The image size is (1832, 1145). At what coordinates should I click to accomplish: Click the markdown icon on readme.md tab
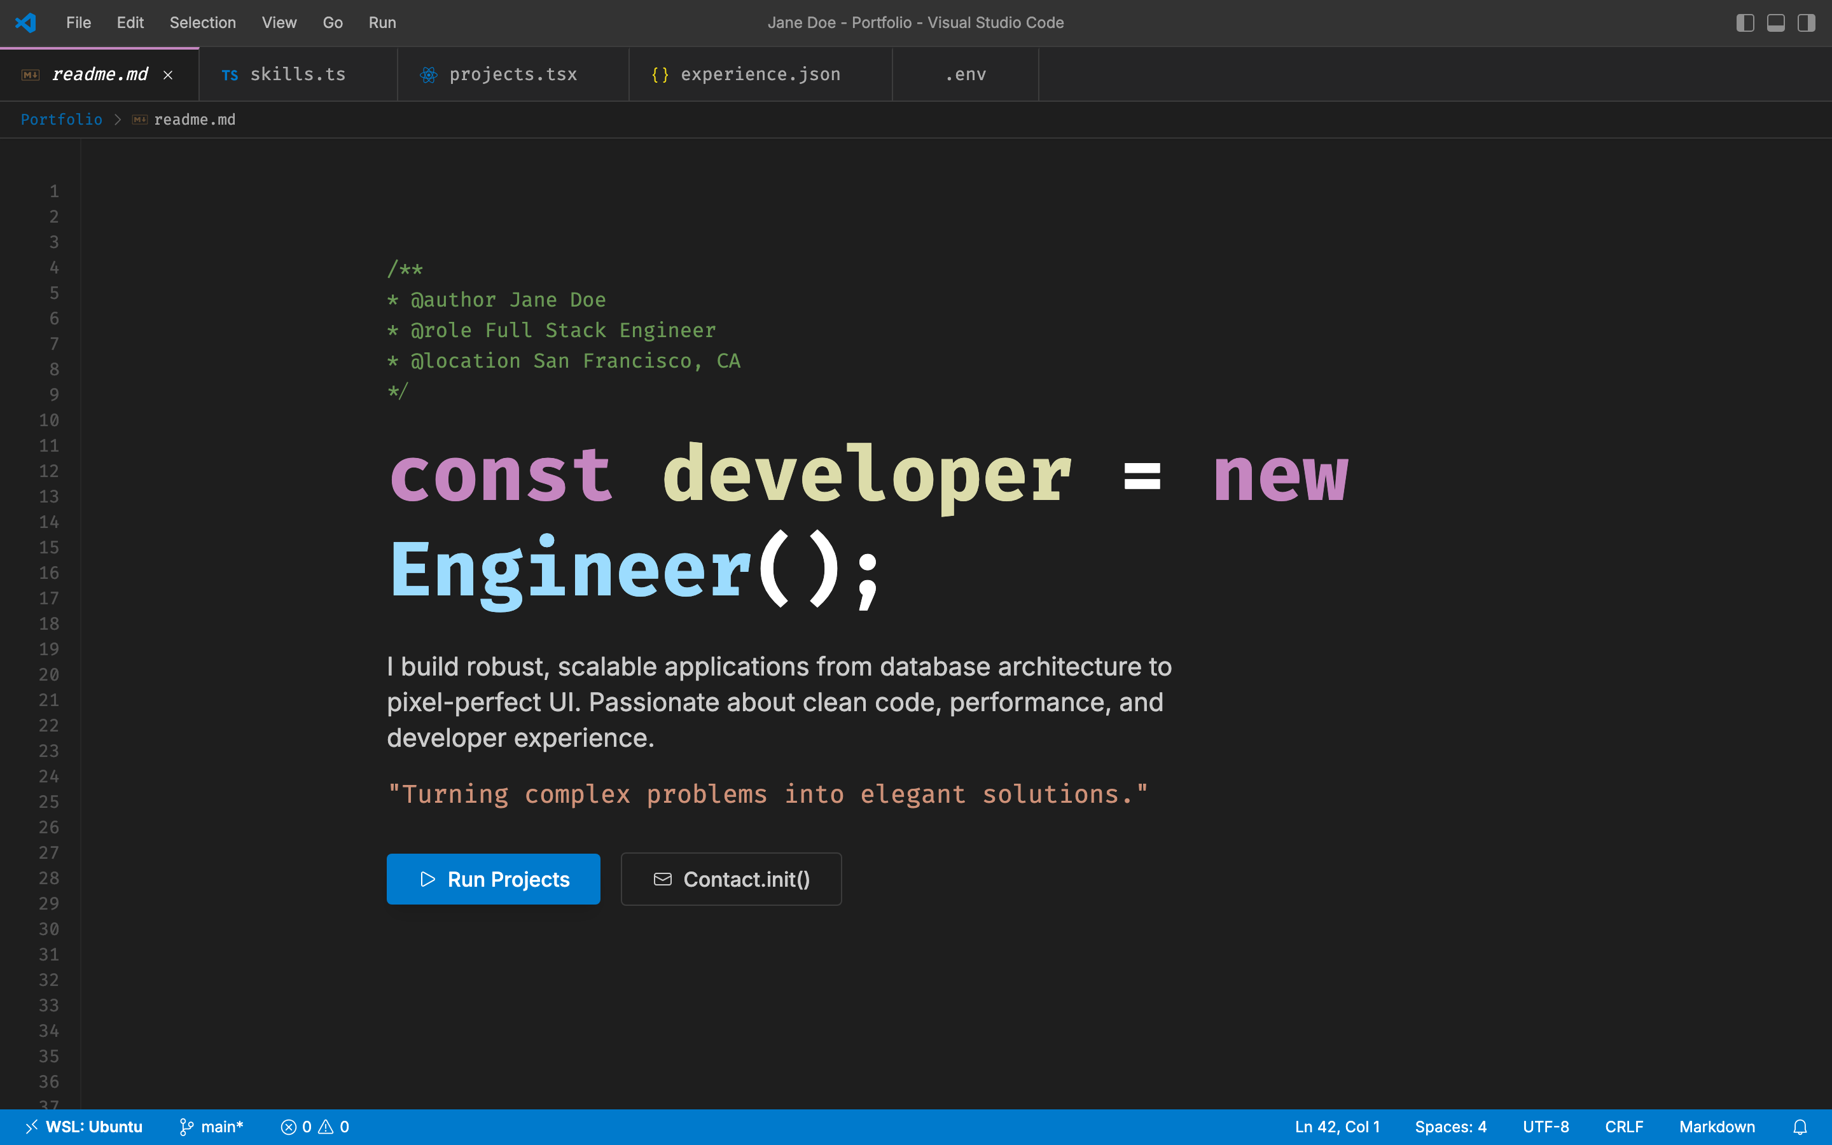pyautogui.click(x=31, y=75)
